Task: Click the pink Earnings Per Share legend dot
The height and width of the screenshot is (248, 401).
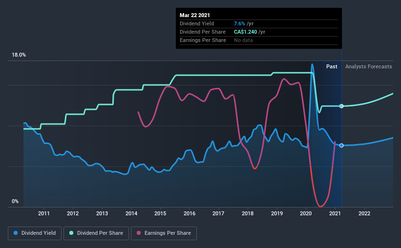Action: (139, 233)
